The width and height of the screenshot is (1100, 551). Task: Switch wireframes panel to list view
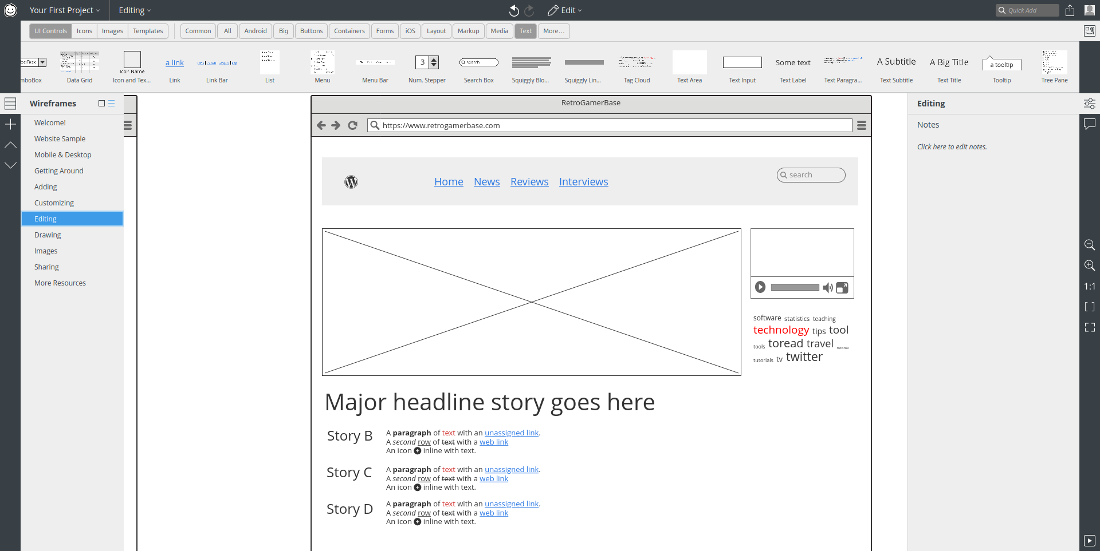tap(112, 104)
